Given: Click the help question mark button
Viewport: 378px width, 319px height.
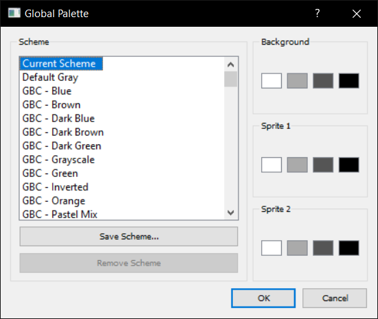Looking at the screenshot, I should click(318, 13).
